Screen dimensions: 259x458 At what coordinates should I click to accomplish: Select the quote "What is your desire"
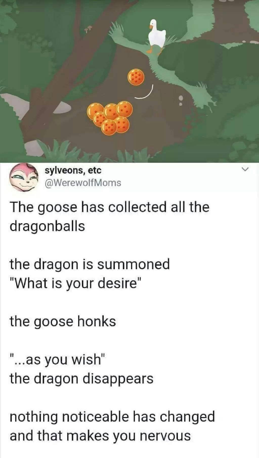75,283
